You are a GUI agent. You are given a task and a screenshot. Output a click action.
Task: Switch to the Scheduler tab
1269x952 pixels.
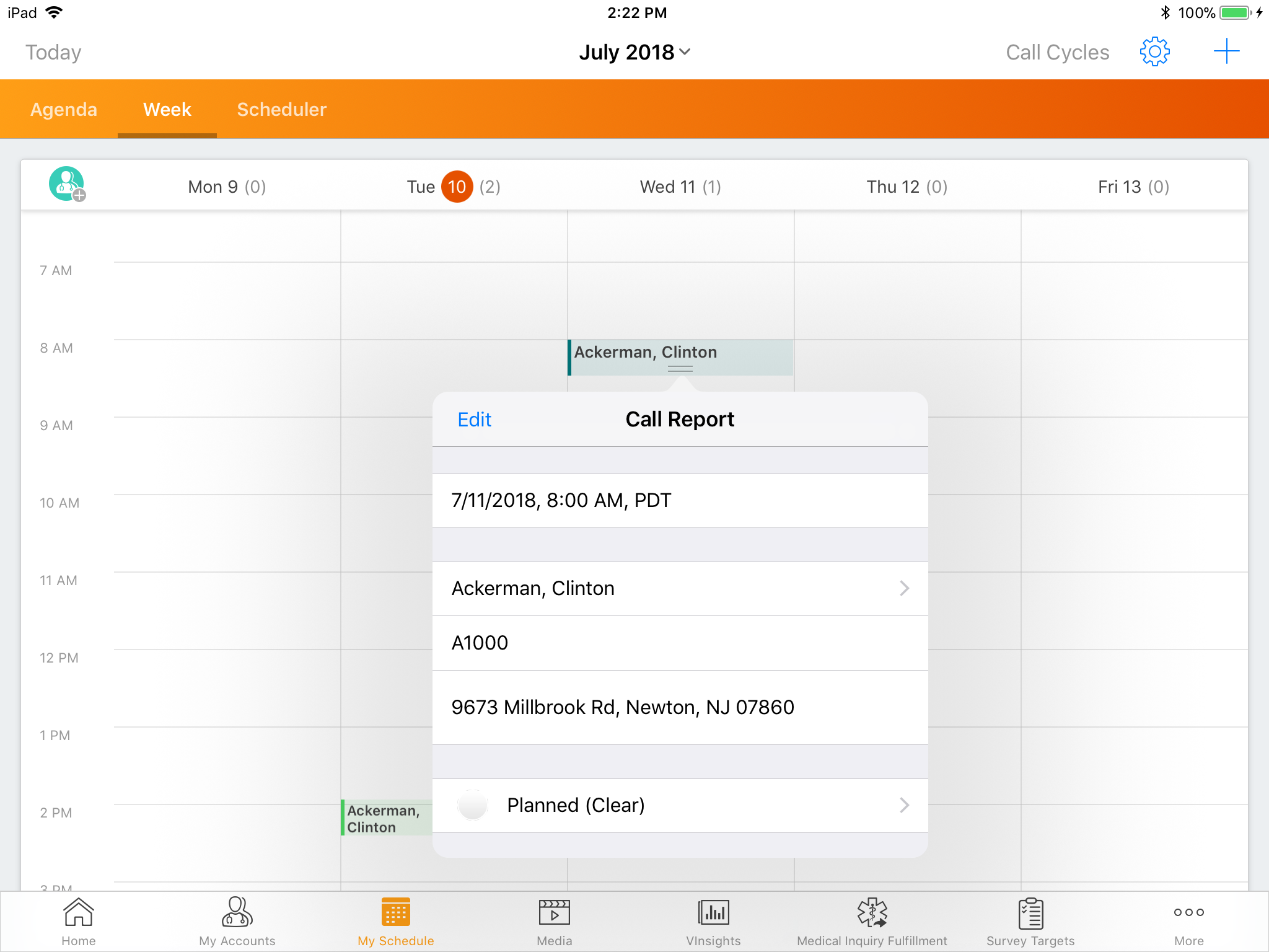[x=281, y=110]
